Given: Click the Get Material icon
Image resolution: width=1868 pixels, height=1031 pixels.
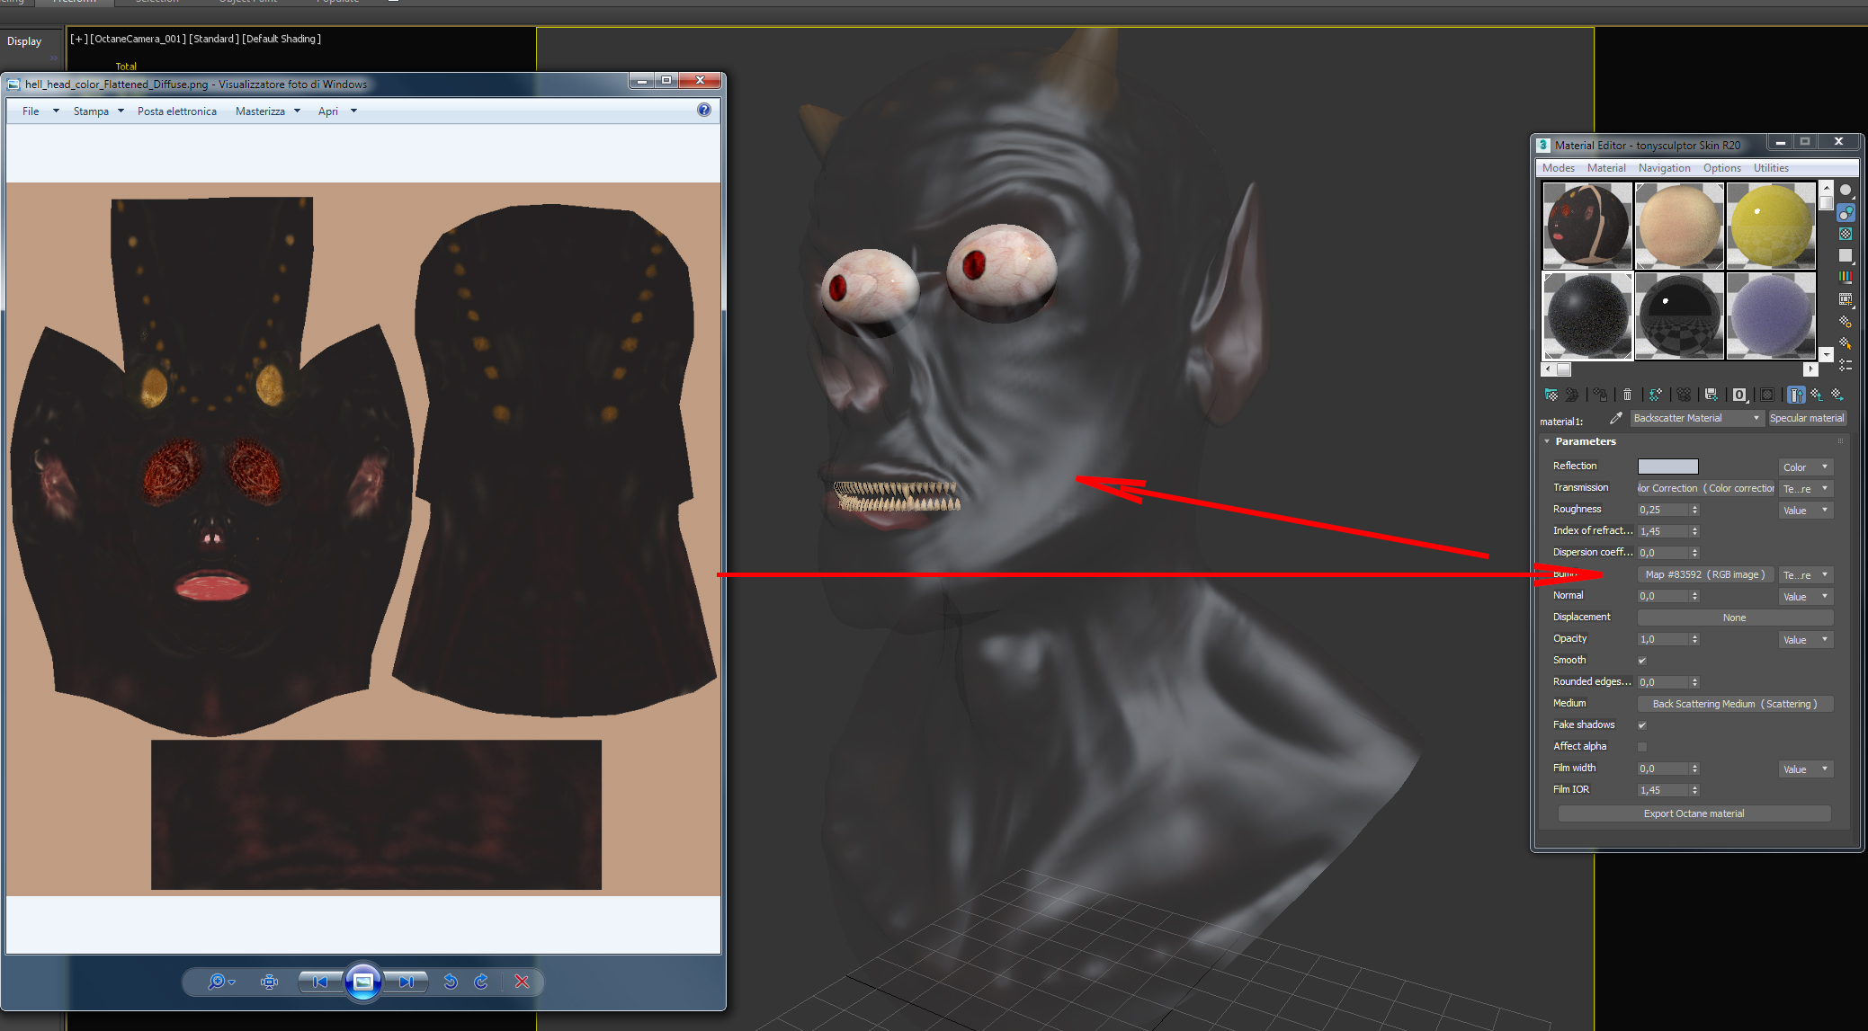Looking at the screenshot, I should click(x=1551, y=395).
